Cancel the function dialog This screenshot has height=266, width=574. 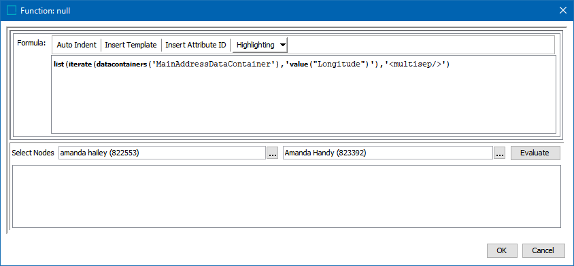[x=543, y=250]
